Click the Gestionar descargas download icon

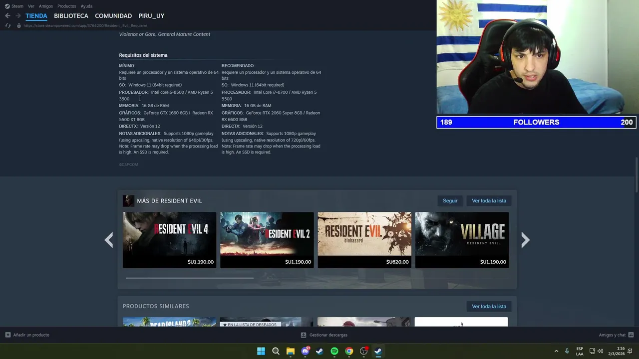pos(304,335)
